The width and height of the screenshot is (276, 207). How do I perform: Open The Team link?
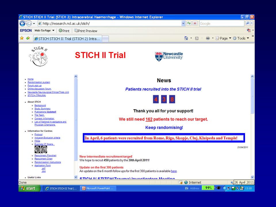(x=39, y=115)
